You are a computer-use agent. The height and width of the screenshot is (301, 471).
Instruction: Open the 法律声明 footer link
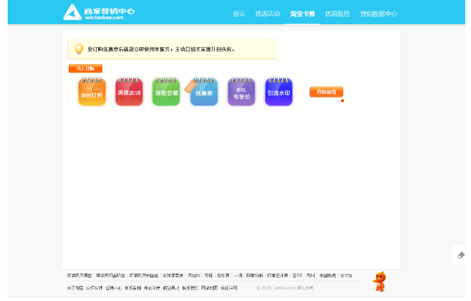click(x=229, y=288)
